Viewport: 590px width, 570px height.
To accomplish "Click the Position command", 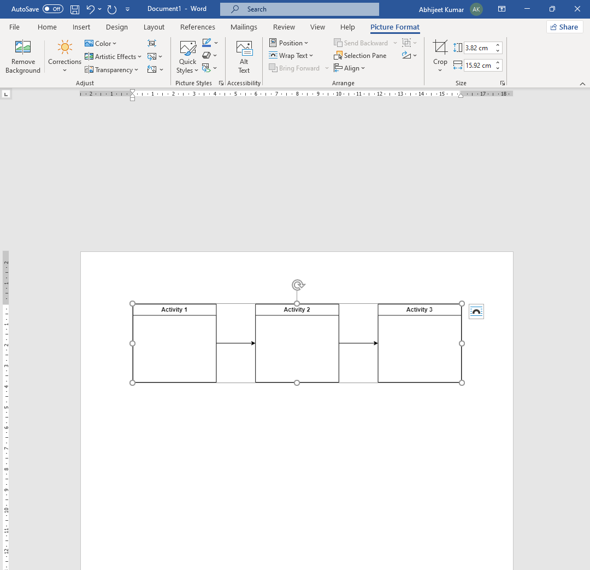I will tap(289, 43).
